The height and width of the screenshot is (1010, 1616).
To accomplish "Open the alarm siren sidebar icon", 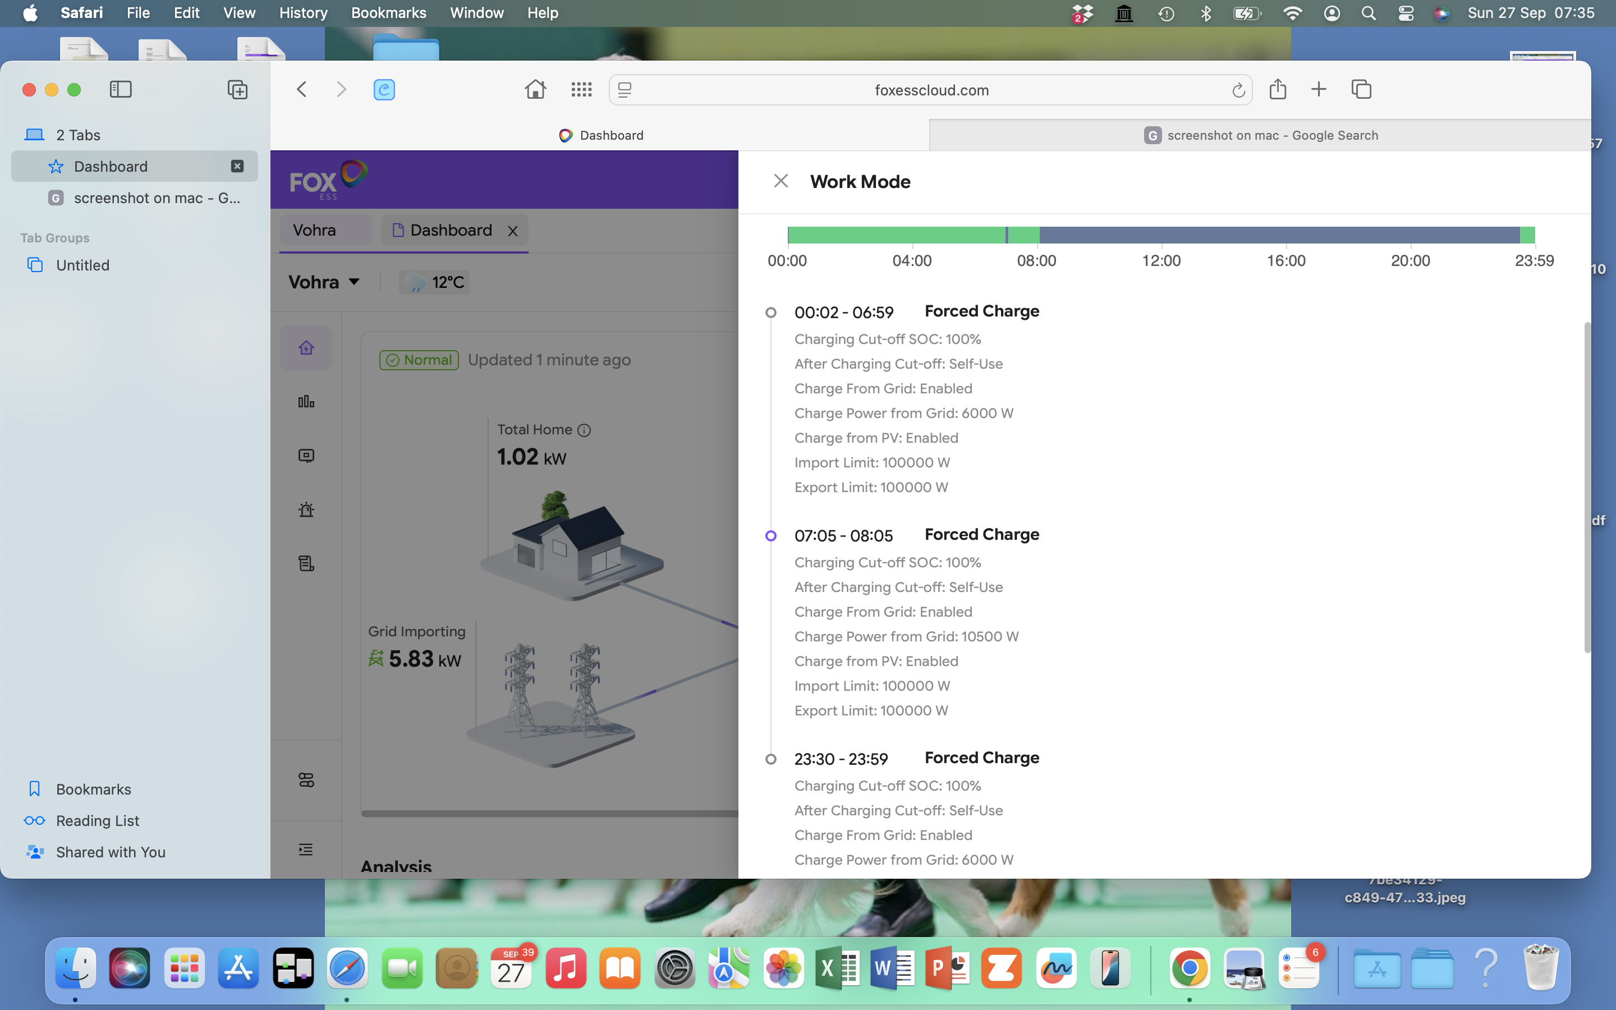I will (306, 509).
